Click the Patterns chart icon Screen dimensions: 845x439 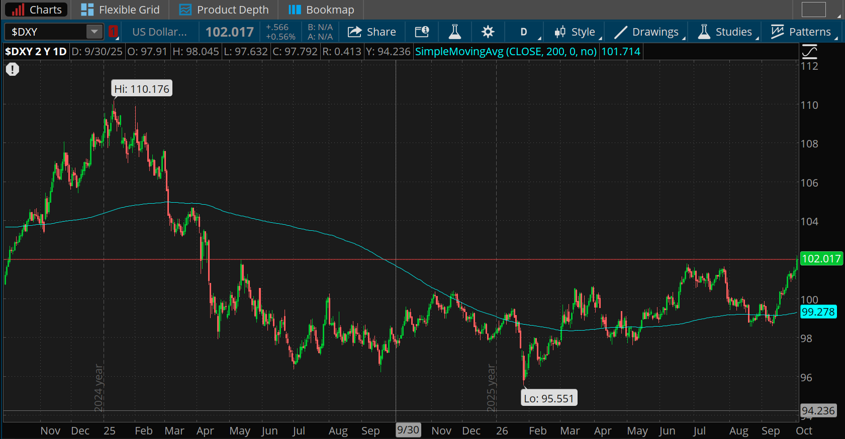(777, 32)
